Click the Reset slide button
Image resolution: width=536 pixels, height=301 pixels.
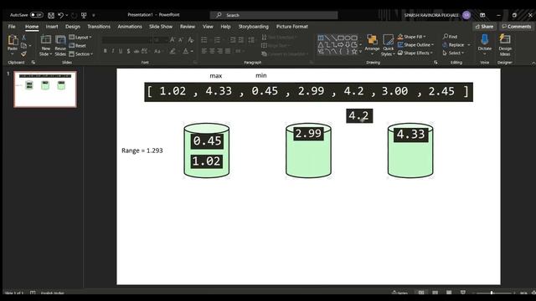[x=78, y=45]
